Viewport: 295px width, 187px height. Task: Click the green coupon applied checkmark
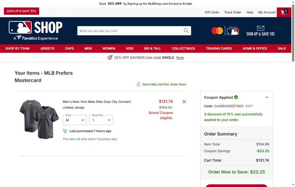pyautogui.click(x=236, y=97)
